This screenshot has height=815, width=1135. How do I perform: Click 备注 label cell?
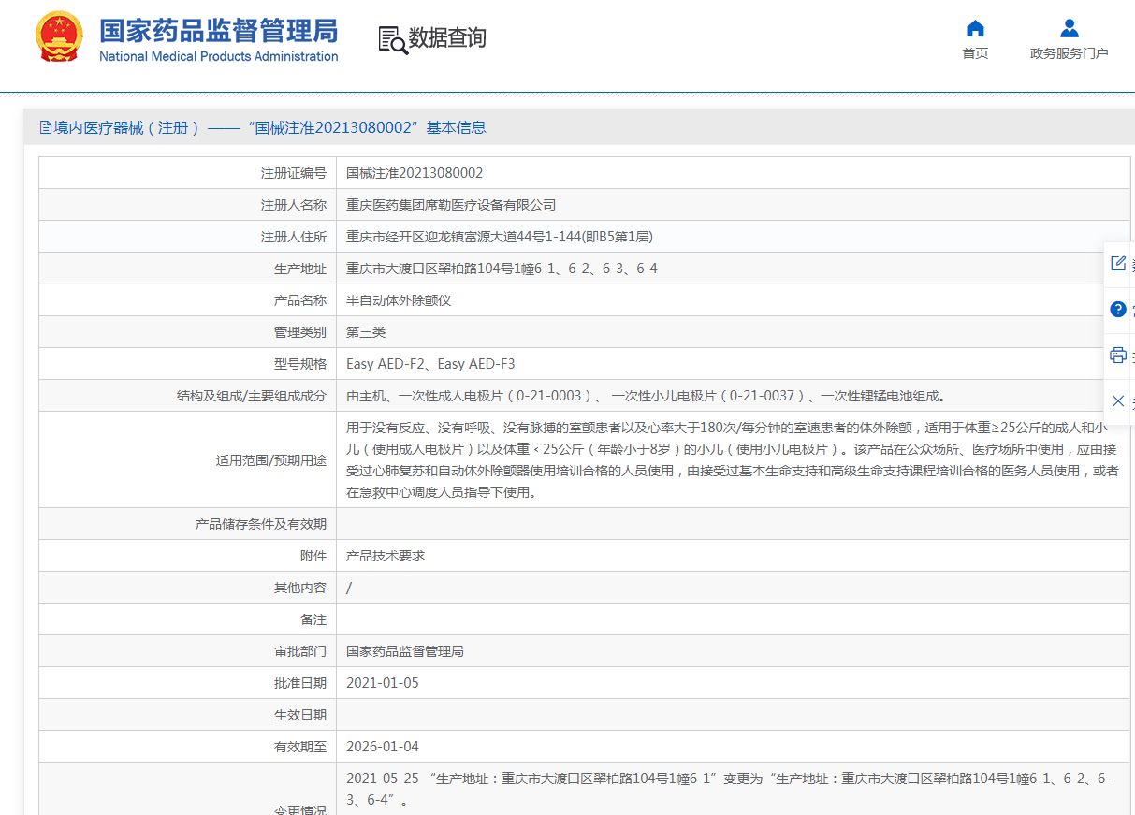click(x=187, y=619)
